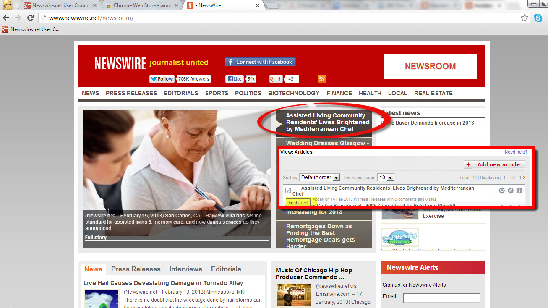548x308 pixels.
Task: Bookmark page with the star icon
Action: click(x=525, y=18)
